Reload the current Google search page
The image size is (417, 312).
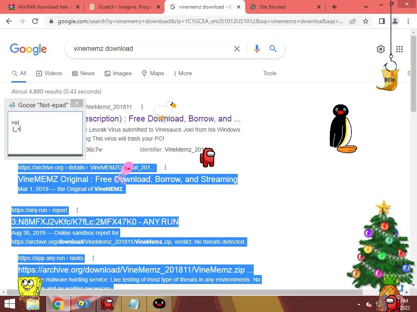click(35, 21)
